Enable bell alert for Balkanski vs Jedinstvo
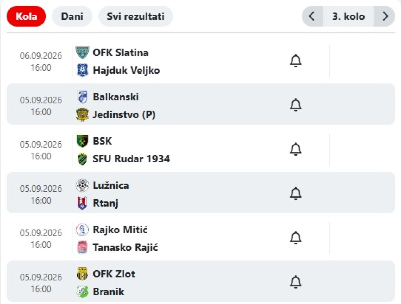The width and height of the screenshot is (401, 304). (x=295, y=105)
